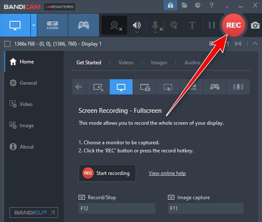Open output folder icon in title bar

(x=184, y=5)
